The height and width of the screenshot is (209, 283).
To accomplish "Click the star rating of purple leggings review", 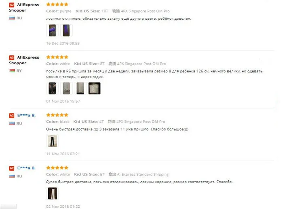I will (57, 4).
